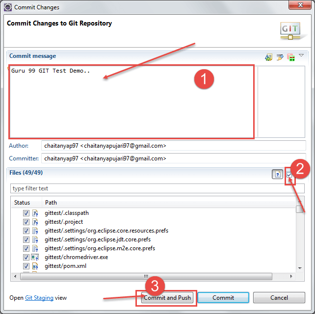315x314 pixels.
Task: Open the Git Staging view link
Action: 39,298
